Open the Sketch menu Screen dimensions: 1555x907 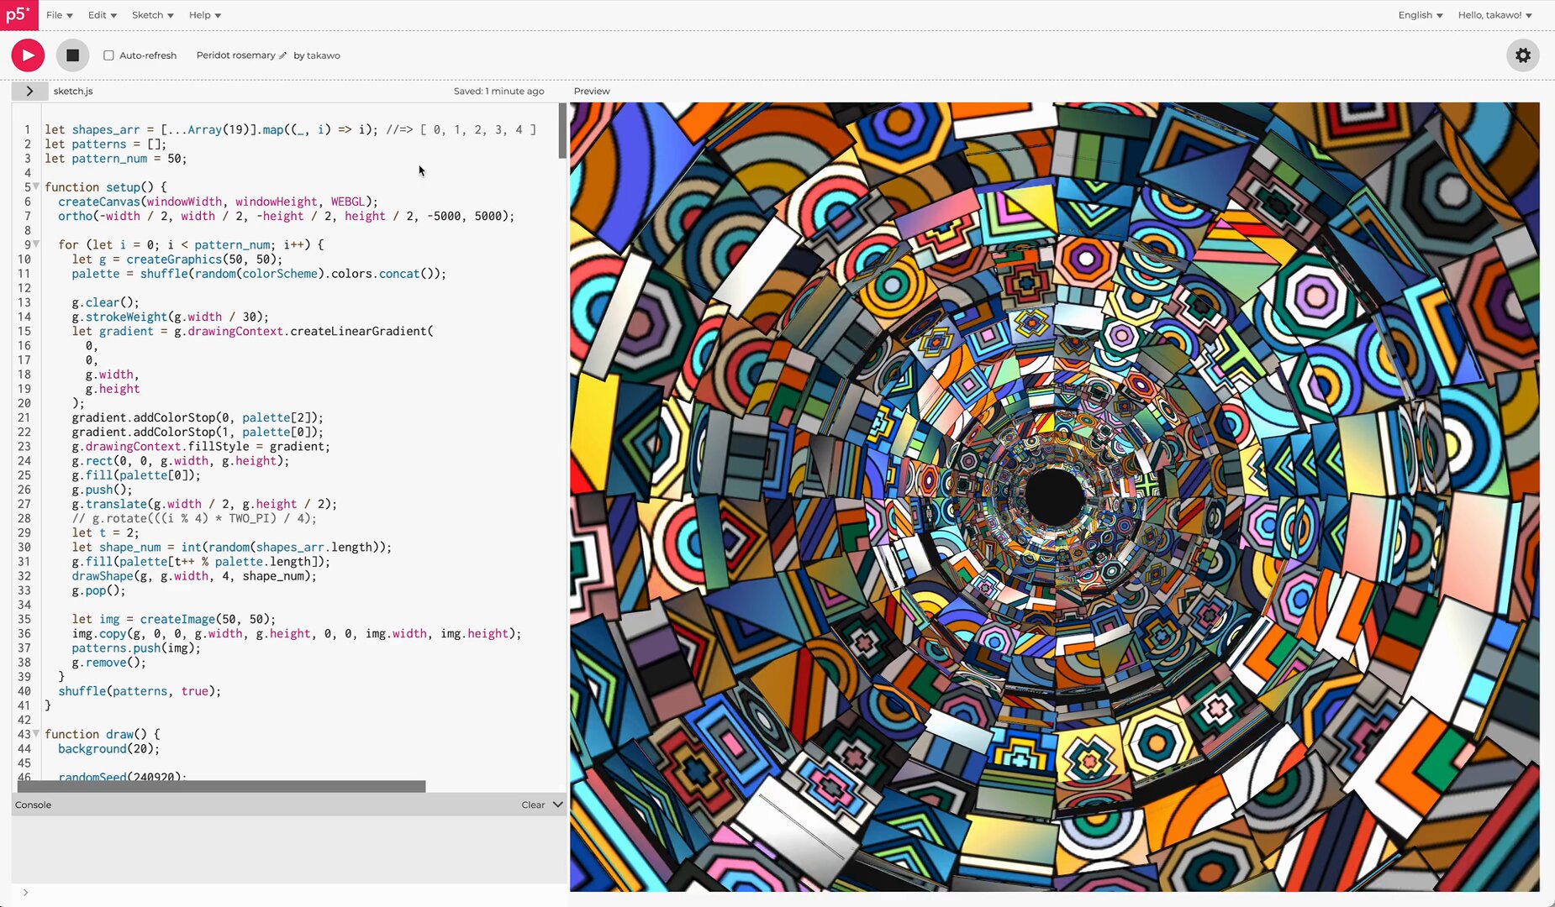[152, 15]
